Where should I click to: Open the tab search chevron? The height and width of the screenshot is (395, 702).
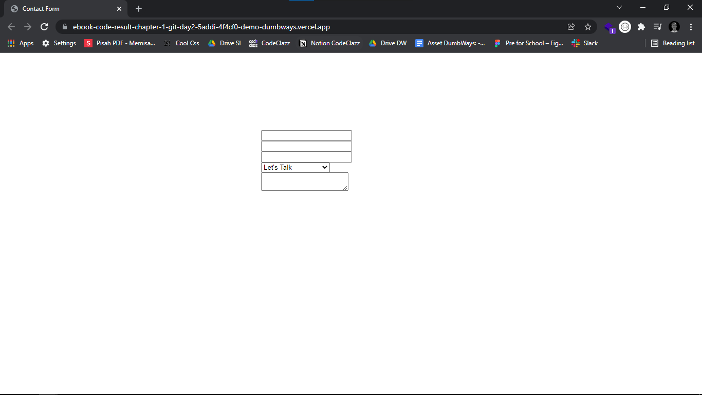[619, 7]
